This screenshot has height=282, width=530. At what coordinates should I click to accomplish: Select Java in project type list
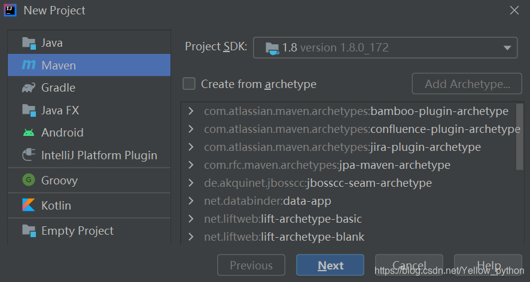point(89,43)
